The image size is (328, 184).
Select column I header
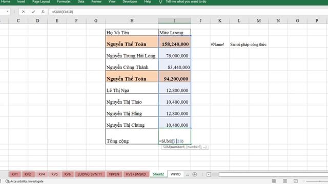174,20
